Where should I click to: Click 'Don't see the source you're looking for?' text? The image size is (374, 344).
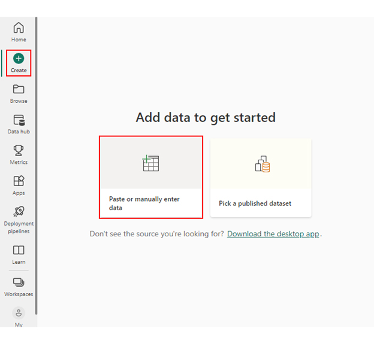(x=156, y=234)
